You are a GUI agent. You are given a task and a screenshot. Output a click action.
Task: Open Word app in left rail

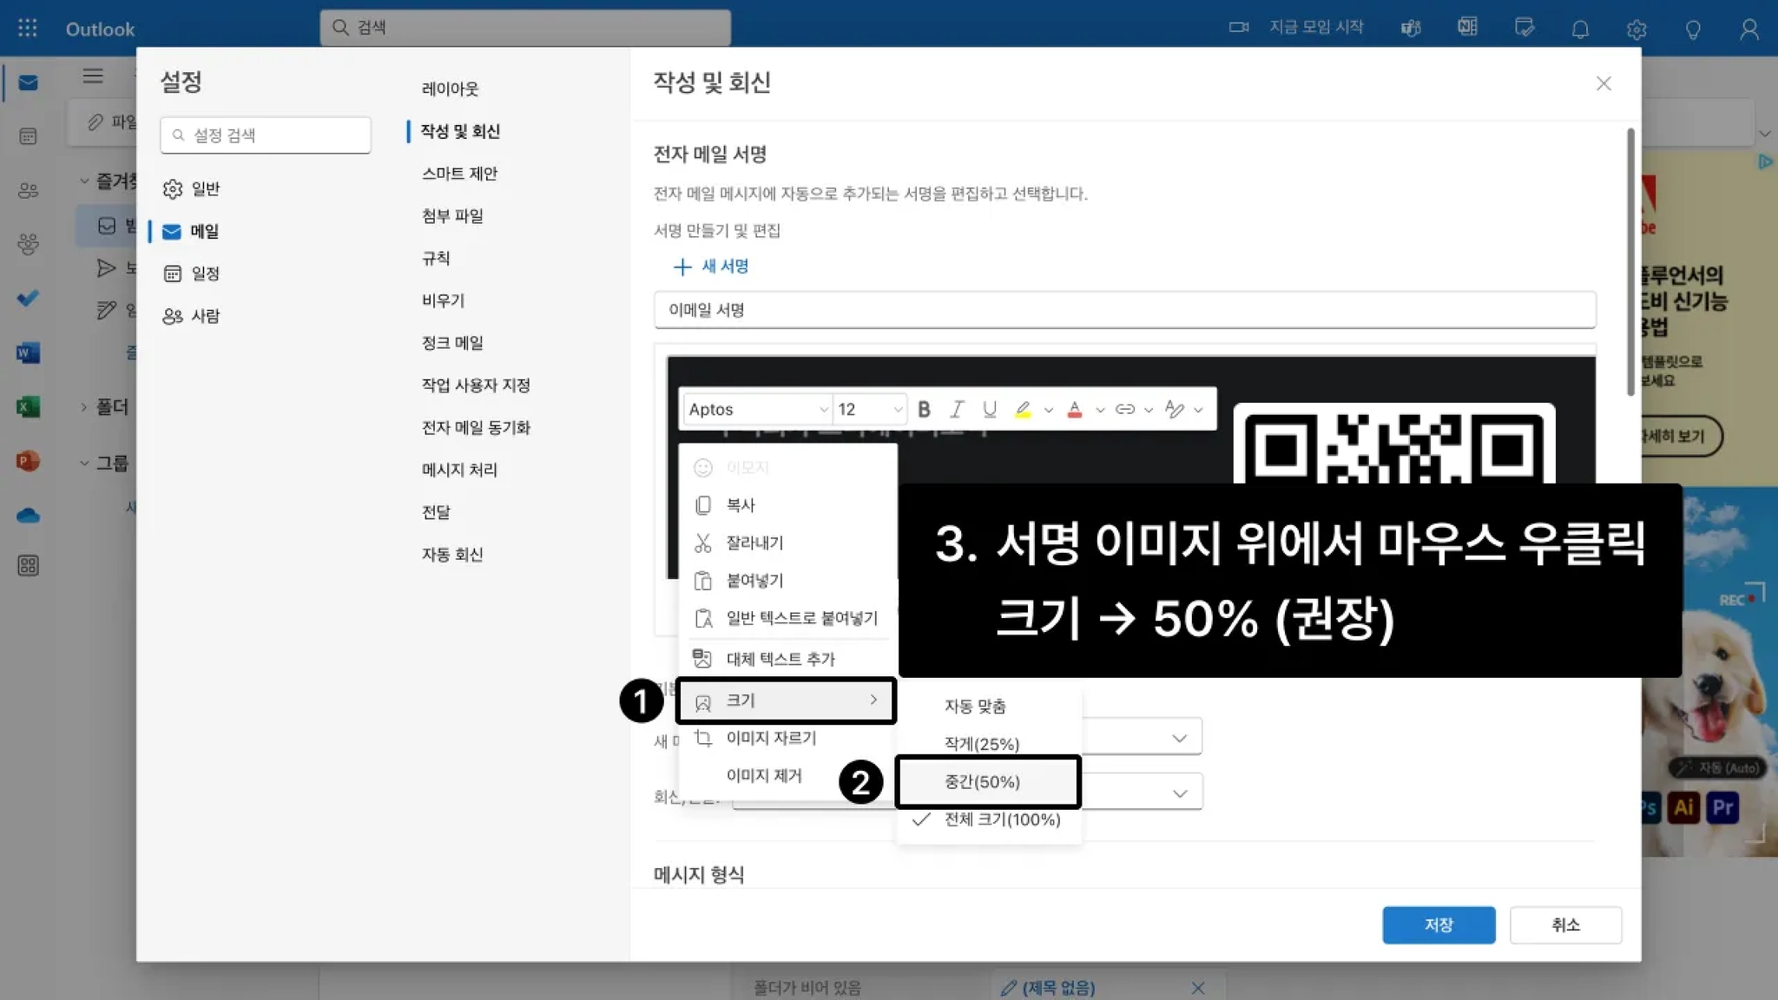coord(28,352)
